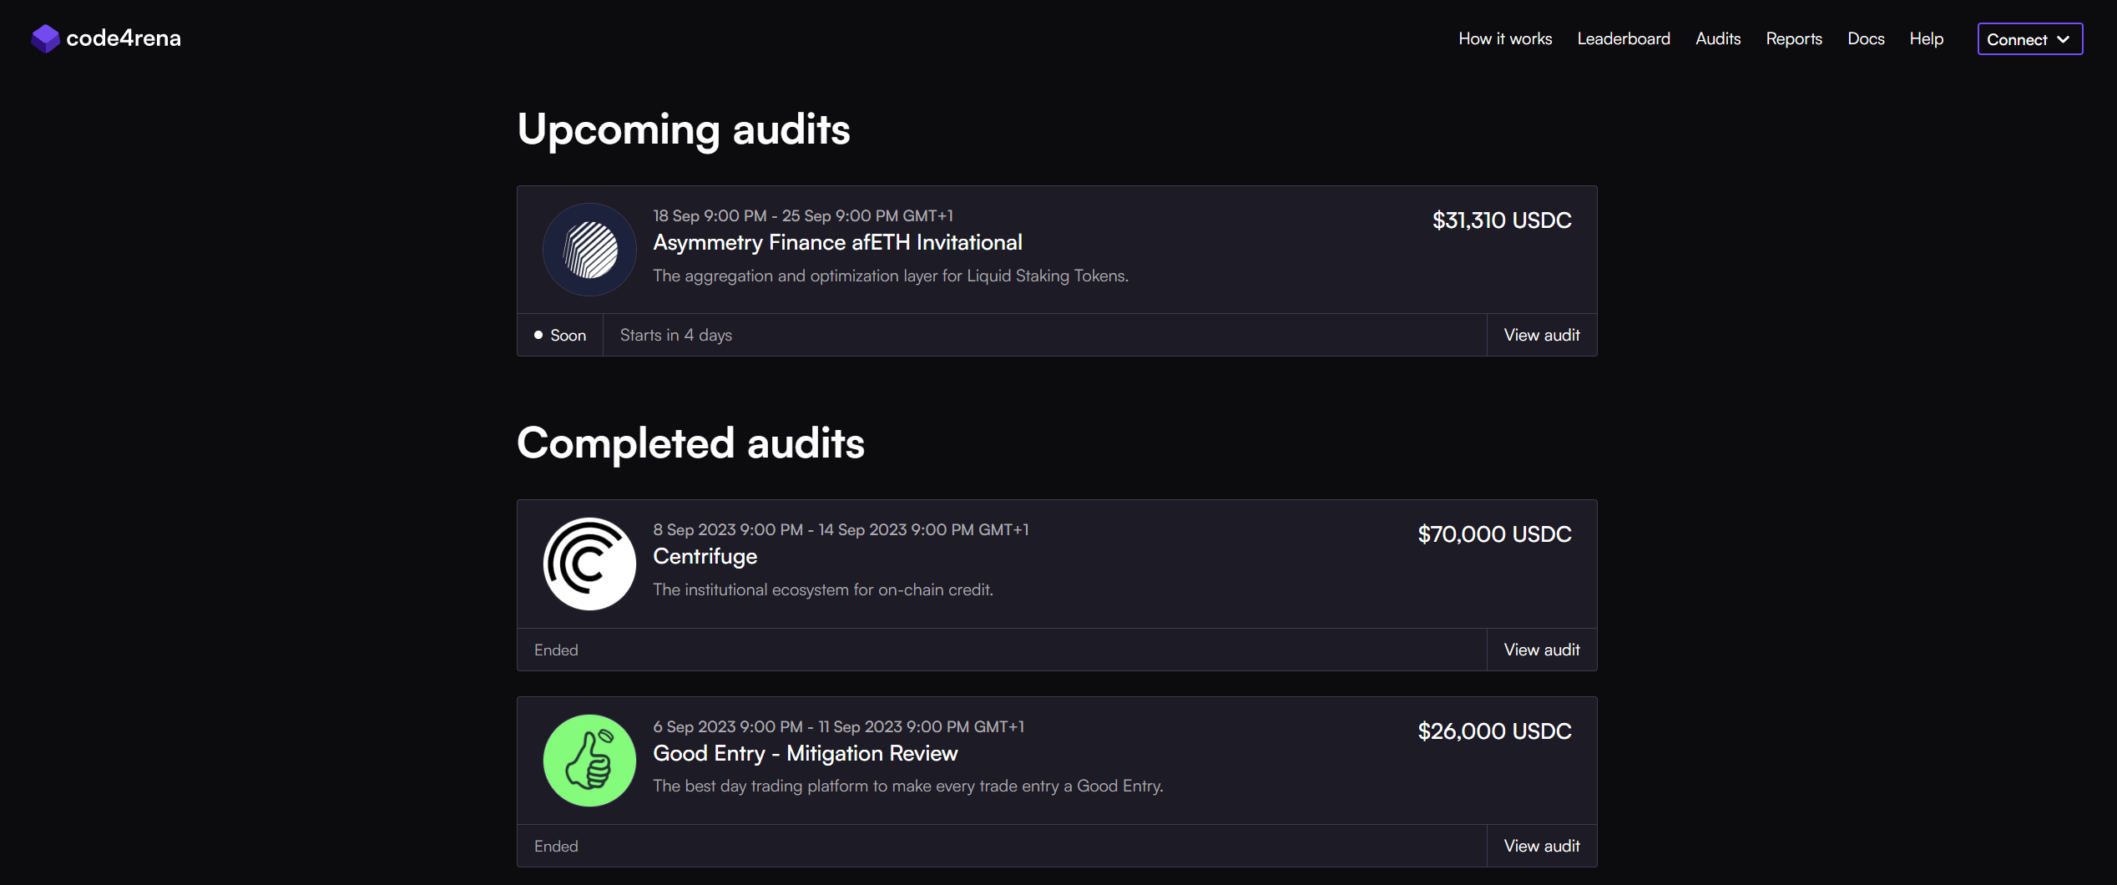Click the 'Starts in 4 days' status text
The image size is (2117, 885).
pyautogui.click(x=676, y=335)
